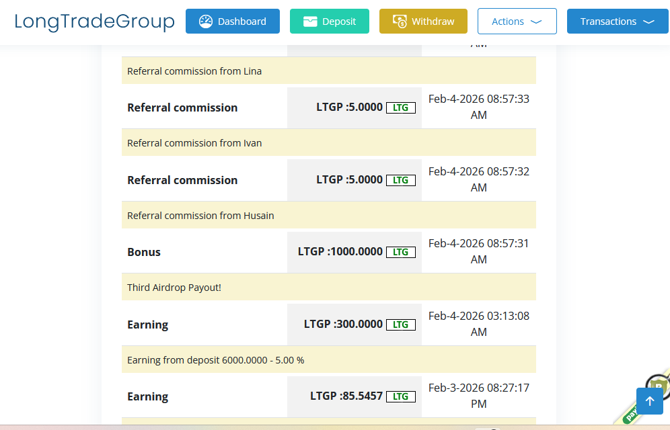This screenshot has height=430, width=670.
Task: Click the LTG badge beside 85.5457 earning
Action: pyautogui.click(x=400, y=396)
